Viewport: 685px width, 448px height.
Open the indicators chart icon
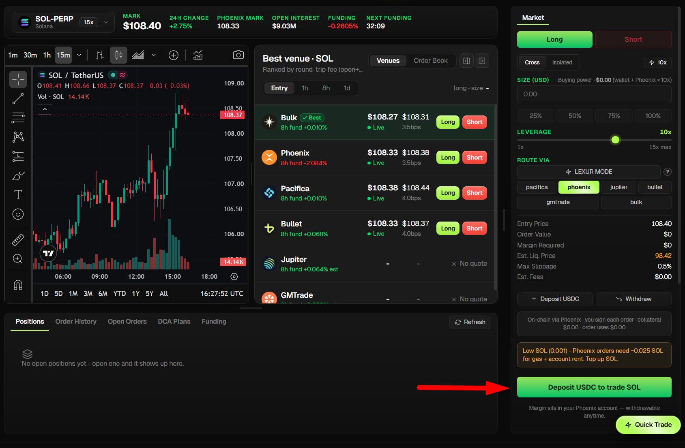click(x=198, y=55)
